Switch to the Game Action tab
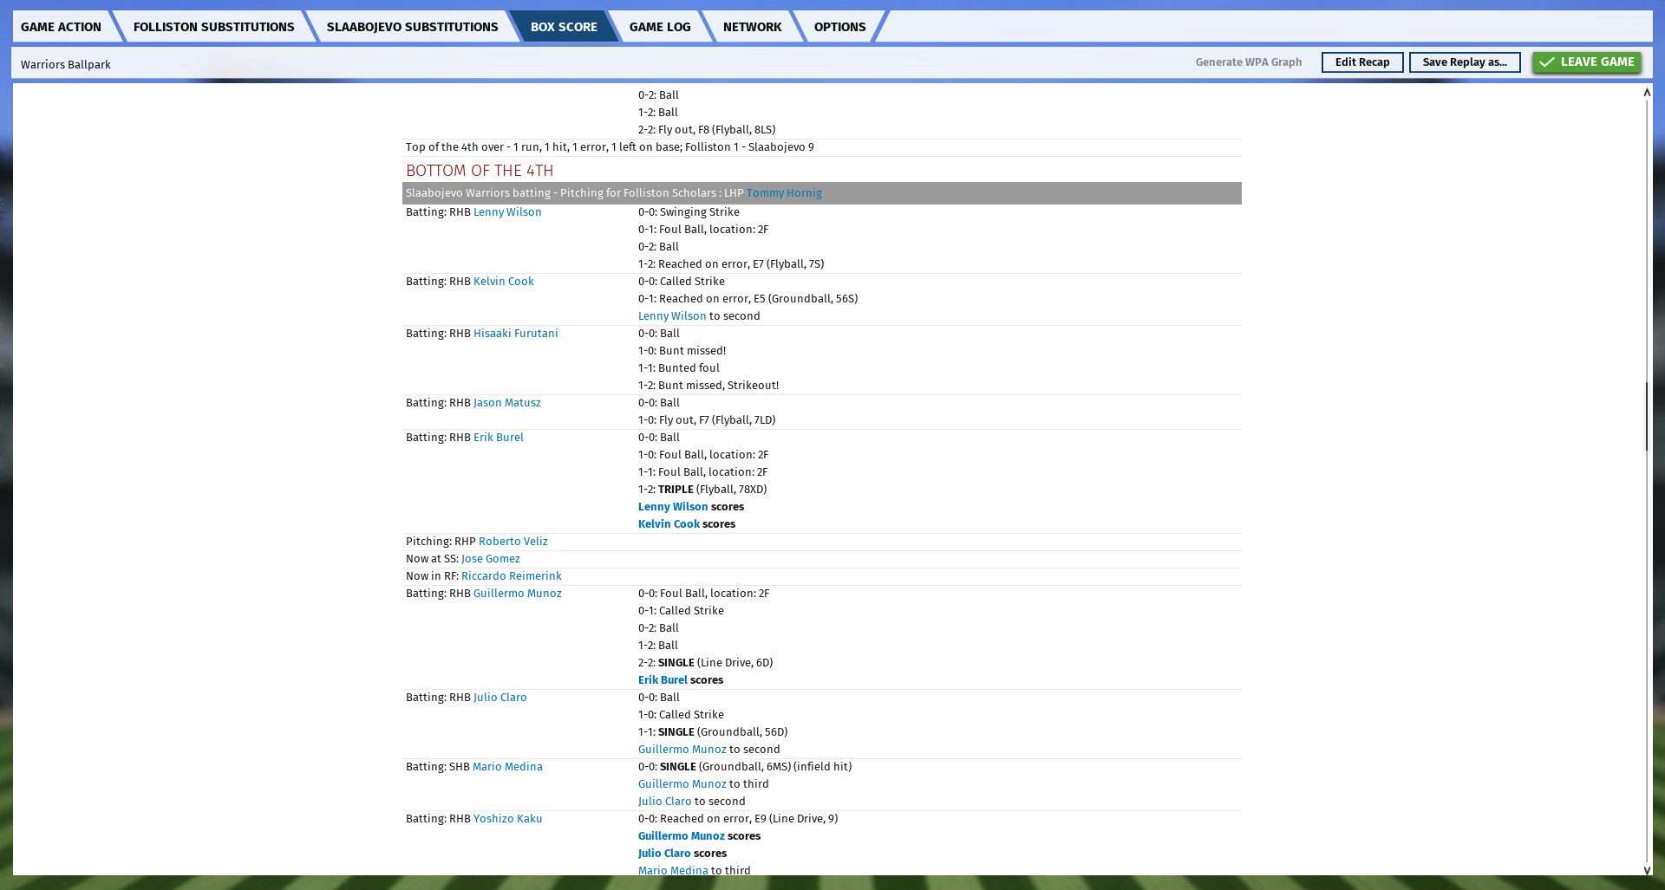The image size is (1665, 890). coord(61,27)
